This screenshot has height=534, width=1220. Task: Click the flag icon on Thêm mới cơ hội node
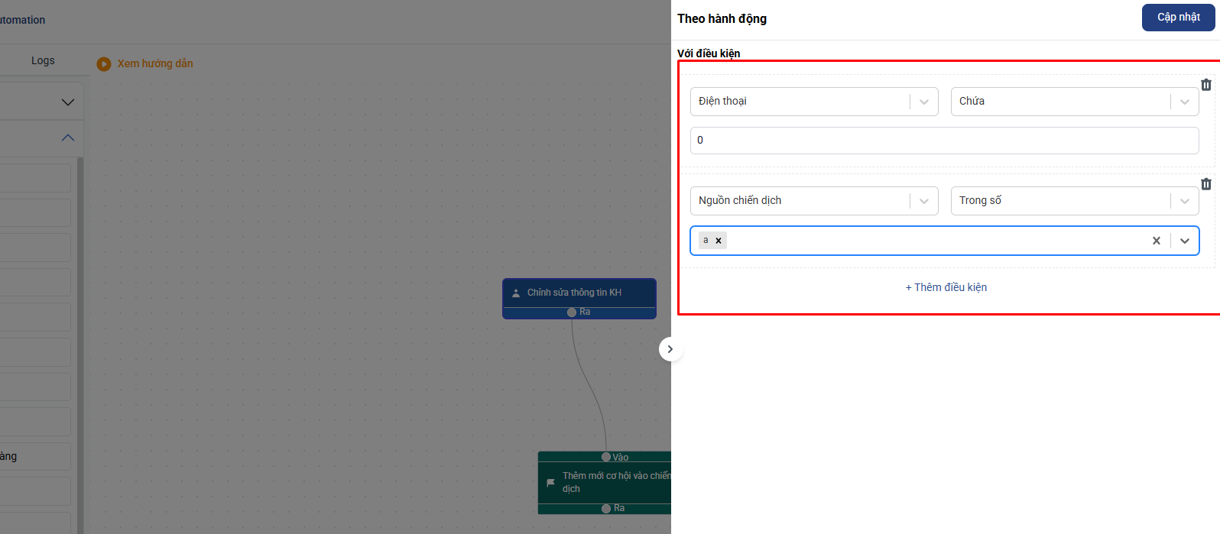(550, 483)
